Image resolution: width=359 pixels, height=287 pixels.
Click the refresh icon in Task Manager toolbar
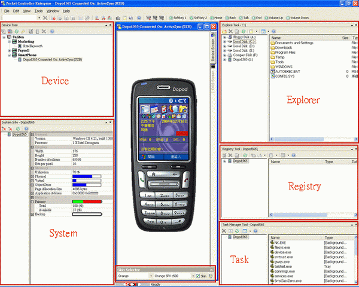[x=237, y=231]
